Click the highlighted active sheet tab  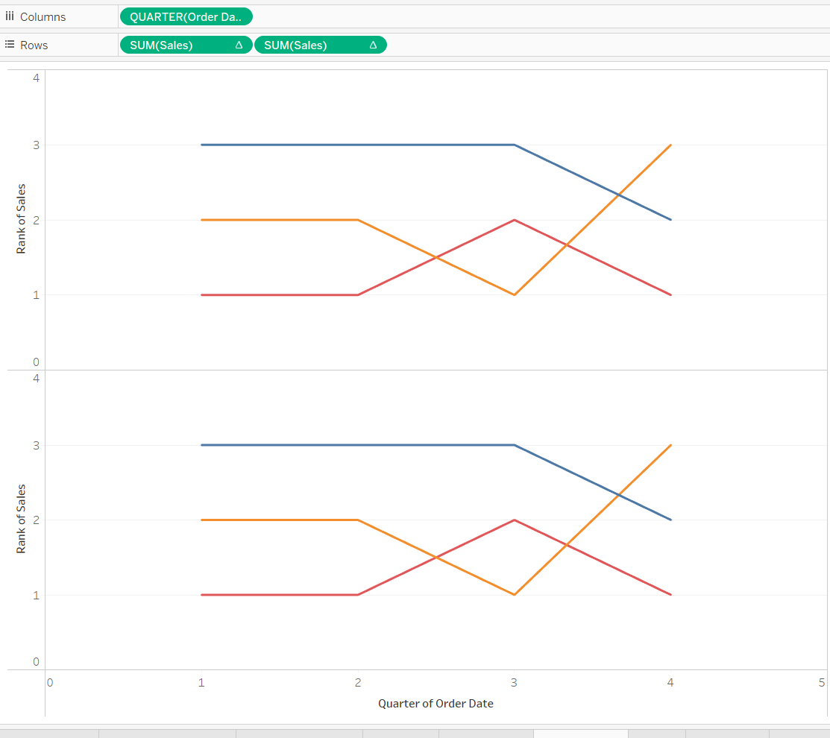(581, 734)
